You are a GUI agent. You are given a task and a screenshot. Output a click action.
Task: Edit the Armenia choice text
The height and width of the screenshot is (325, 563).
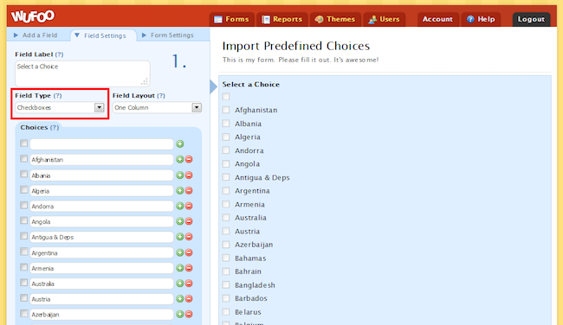(101, 268)
